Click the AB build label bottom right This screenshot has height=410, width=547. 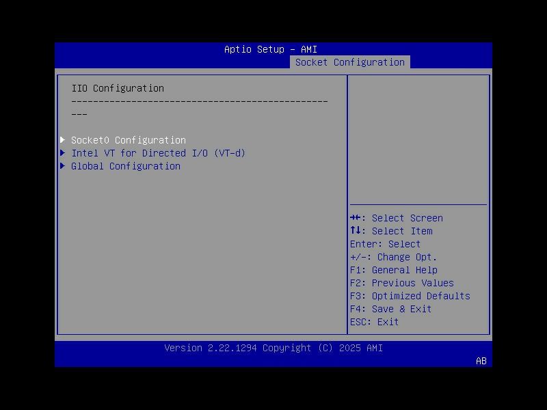(480, 361)
